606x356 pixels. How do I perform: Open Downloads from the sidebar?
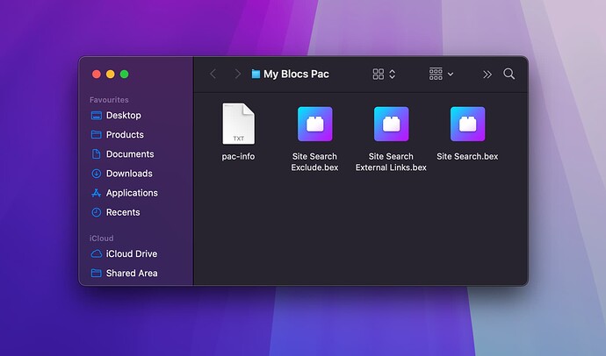129,174
